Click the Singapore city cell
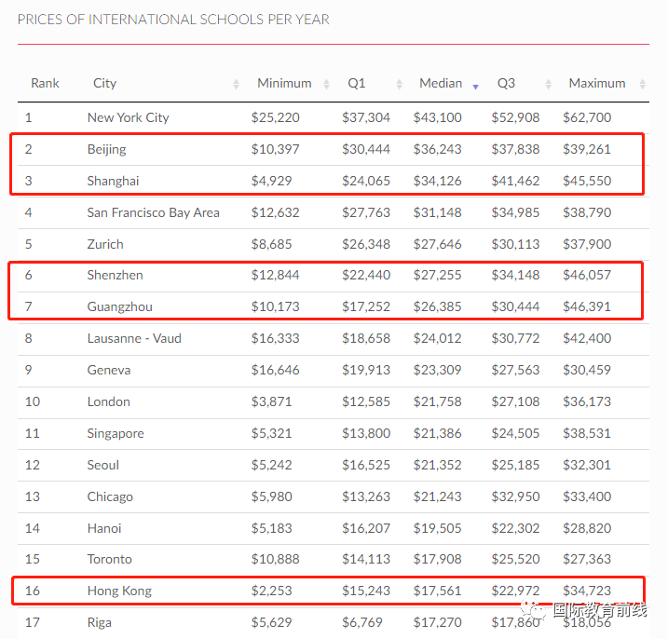Screen dimensions: 668x639 tap(116, 434)
